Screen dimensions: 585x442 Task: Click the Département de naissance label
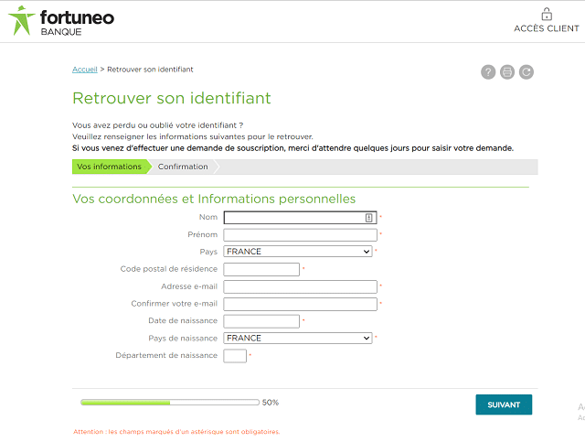(166, 355)
